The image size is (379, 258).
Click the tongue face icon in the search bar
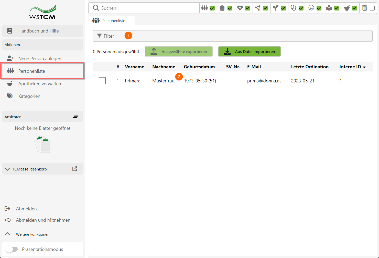coord(311,8)
